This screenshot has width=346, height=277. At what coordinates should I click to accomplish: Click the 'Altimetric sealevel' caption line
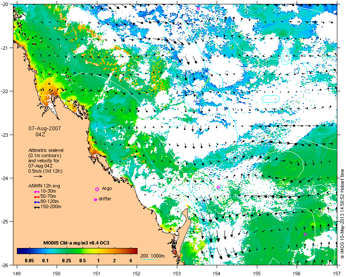click(46, 150)
